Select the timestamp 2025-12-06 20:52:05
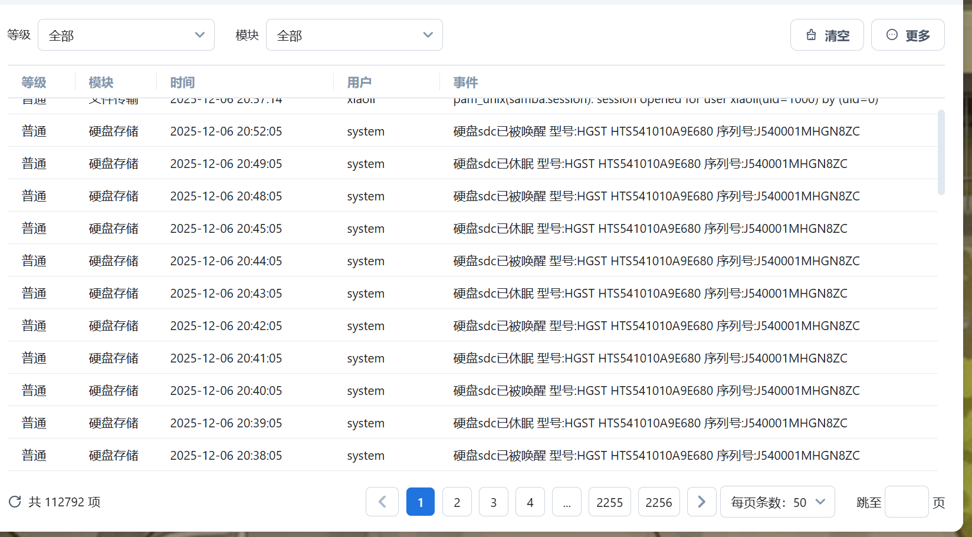The width and height of the screenshot is (972, 537). click(226, 131)
